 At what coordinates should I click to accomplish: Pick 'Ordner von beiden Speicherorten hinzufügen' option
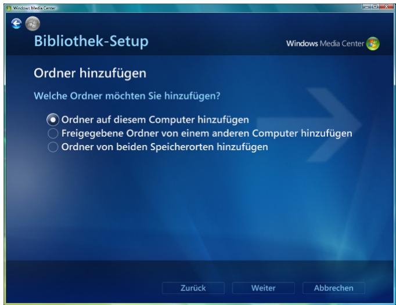pos(53,147)
